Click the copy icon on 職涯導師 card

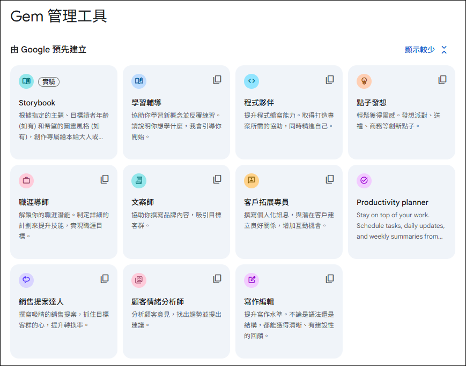[x=105, y=179]
